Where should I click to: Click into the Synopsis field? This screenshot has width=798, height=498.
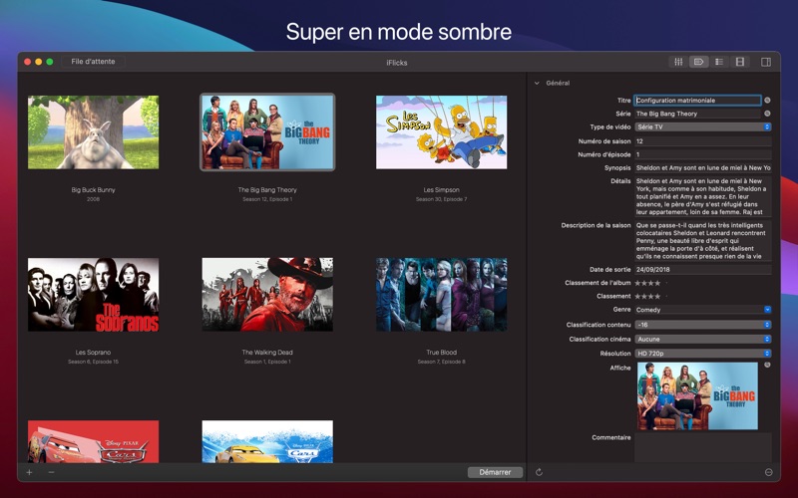[703, 167]
